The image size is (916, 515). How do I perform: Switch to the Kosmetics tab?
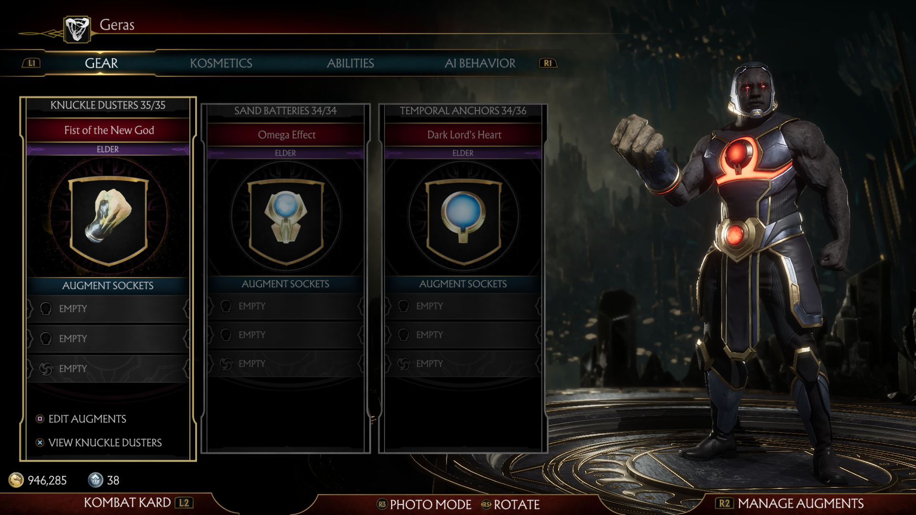pos(221,63)
